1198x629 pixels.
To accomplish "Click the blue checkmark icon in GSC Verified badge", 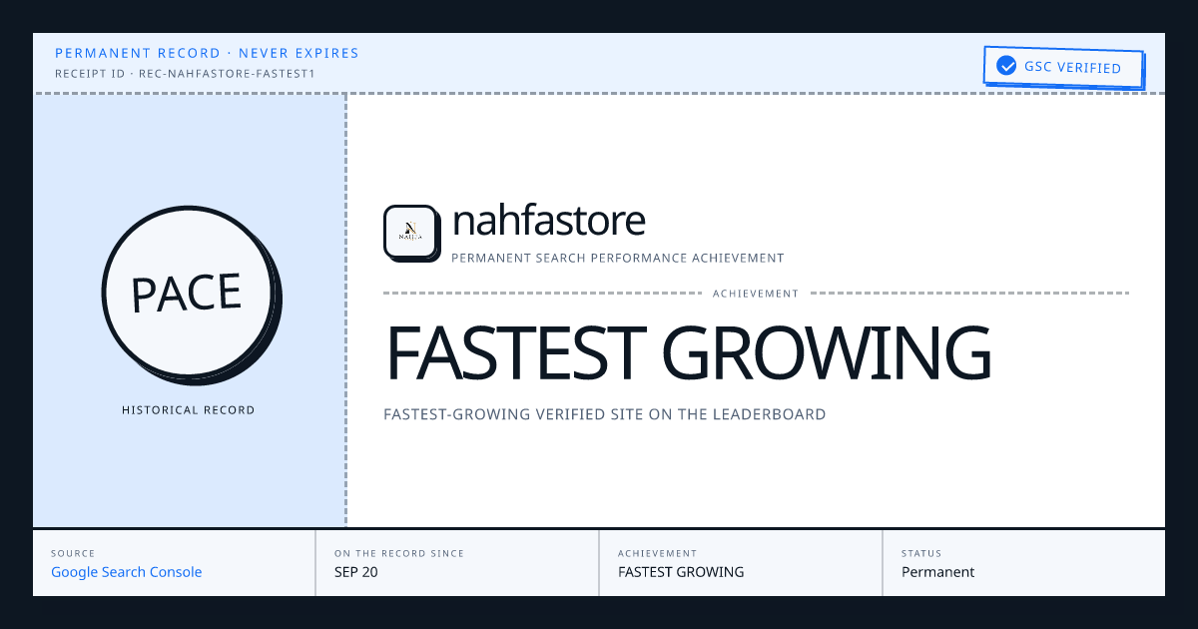I will (1006, 67).
